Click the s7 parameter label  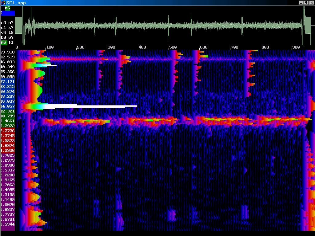click(x=11, y=28)
